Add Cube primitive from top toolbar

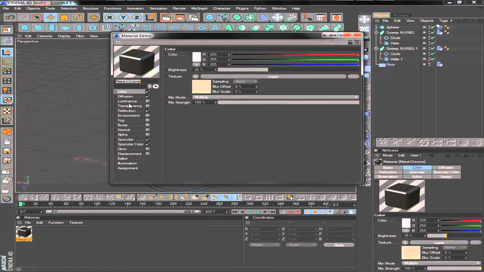(x=209, y=17)
